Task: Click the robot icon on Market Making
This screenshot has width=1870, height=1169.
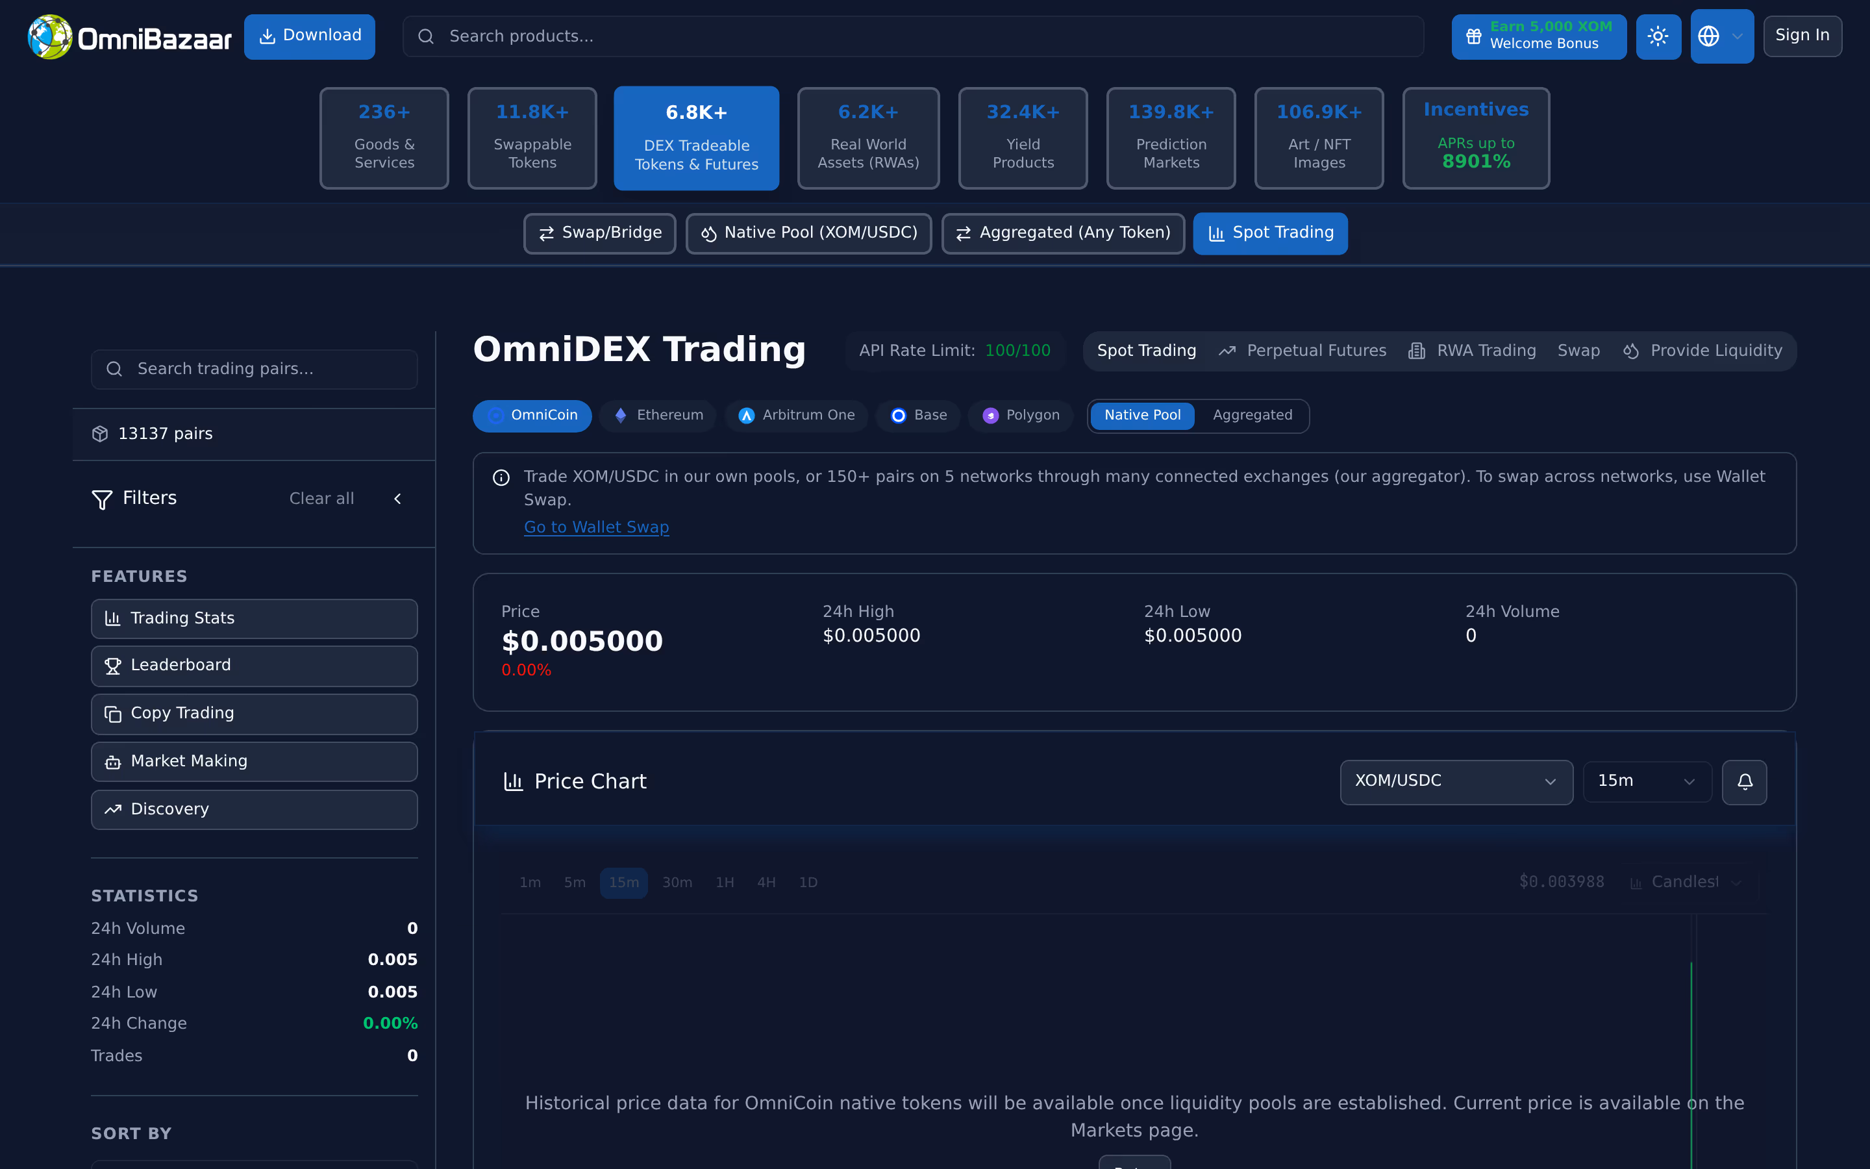Action: point(113,762)
